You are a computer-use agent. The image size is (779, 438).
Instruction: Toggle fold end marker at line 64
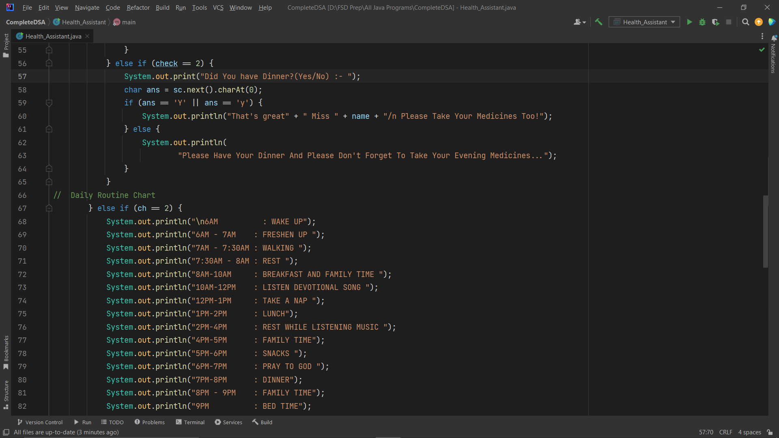(49, 169)
